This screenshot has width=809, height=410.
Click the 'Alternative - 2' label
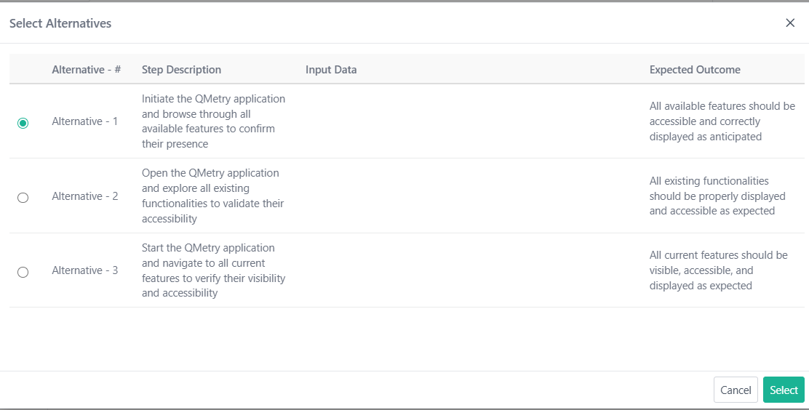[x=84, y=196]
